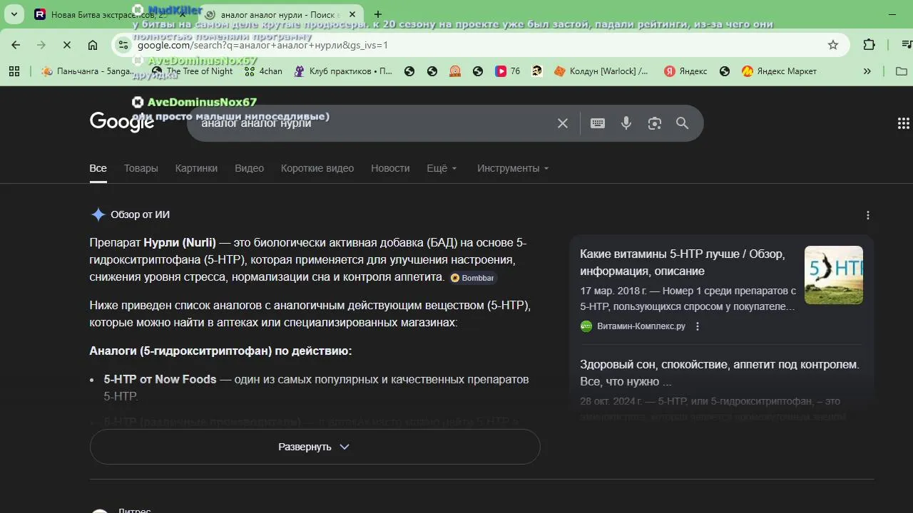Open the browser home page

pyautogui.click(x=93, y=45)
